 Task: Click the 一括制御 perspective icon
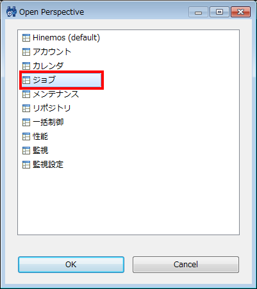click(x=26, y=122)
